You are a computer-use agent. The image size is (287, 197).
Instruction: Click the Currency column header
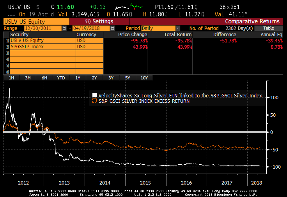[86, 35]
